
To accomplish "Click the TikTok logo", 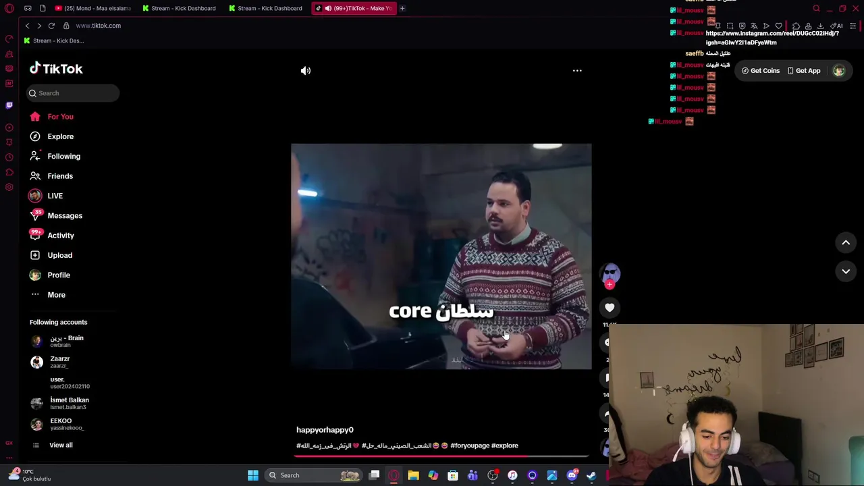I will point(56,68).
